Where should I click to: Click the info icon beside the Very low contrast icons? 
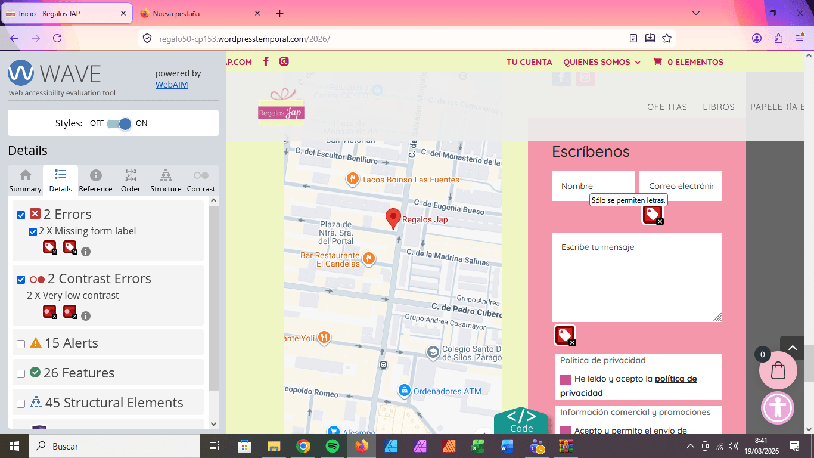coord(86,316)
